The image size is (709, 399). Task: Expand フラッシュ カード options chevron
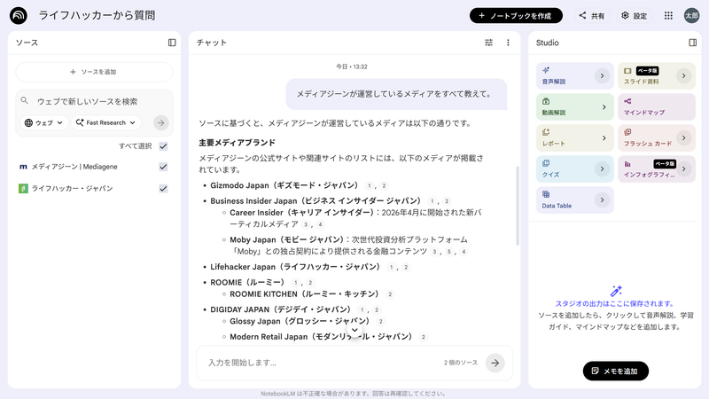click(683, 138)
